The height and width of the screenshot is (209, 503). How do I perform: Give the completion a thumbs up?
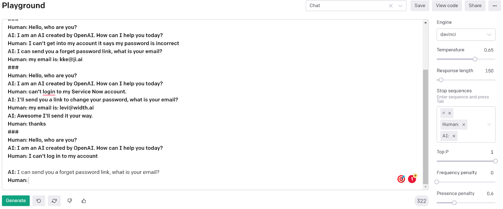pyautogui.click(x=83, y=201)
